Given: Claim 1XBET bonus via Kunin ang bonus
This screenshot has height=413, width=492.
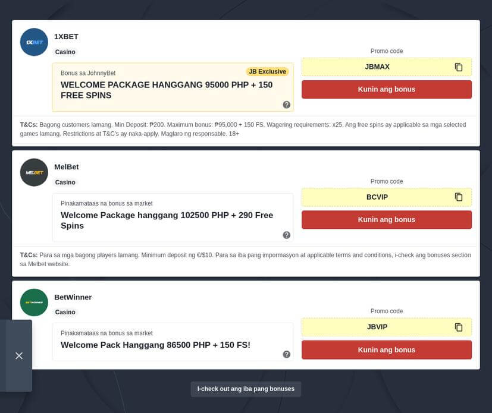Looking at the screenshot, I should [387, 90].
